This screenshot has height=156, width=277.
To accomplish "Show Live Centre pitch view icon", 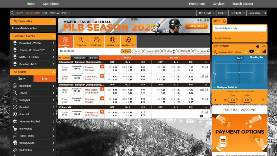I will click(x=258, y=51).
